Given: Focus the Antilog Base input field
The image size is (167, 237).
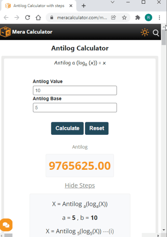Looking at the screenshot, I should coord(75,108).
